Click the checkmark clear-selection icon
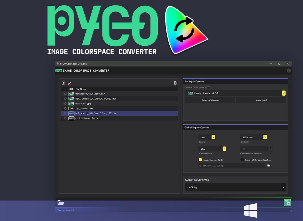This screenshot has width=303, height=221. coord(70,83)
